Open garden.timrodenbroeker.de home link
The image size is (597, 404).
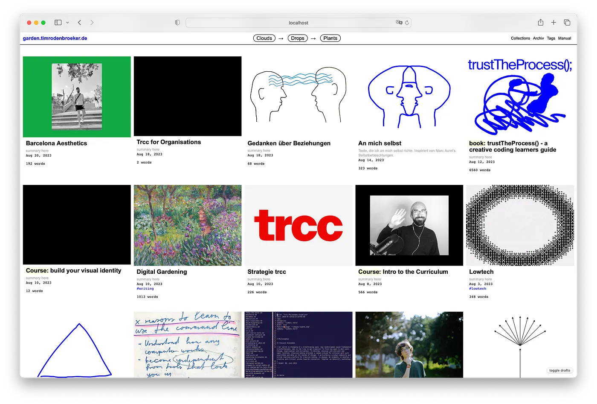point(55,38)
